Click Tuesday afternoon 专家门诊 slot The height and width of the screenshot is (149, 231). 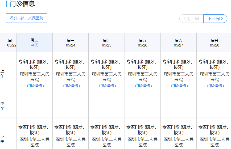point(35,130)
